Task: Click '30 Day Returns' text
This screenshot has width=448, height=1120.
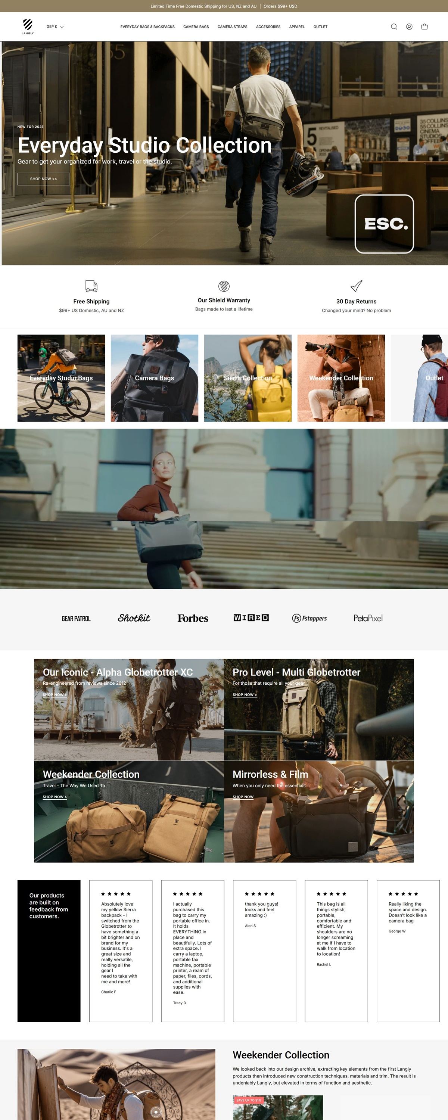Action: tap(356, 301)
